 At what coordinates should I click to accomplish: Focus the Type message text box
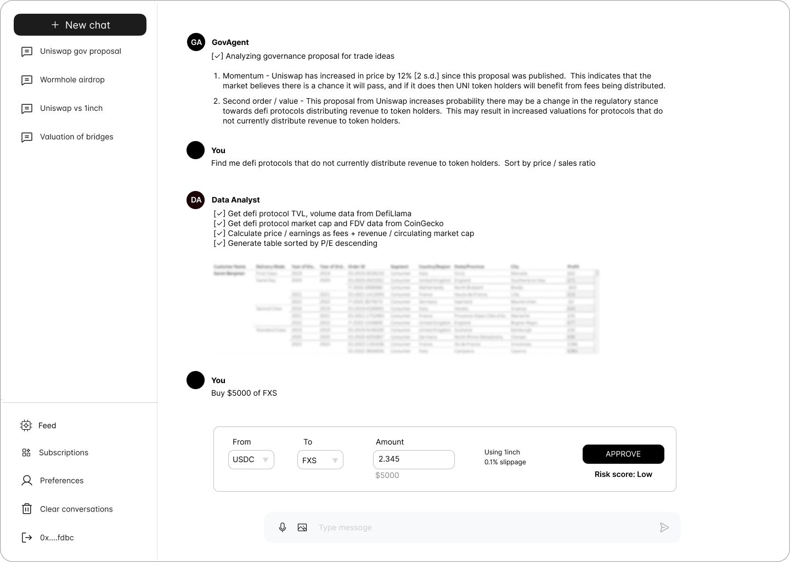[x=483, y=527]
